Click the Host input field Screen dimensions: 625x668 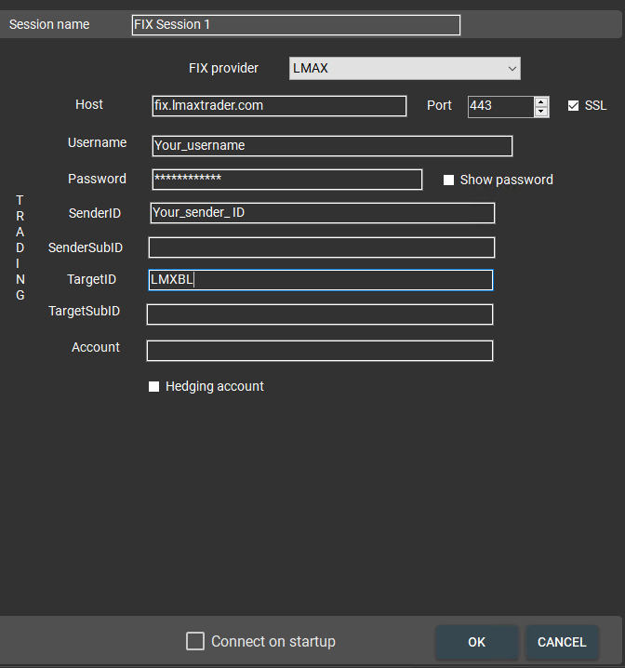[x=279, y=106]
